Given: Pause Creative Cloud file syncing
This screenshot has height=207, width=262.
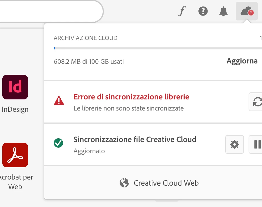Looking at the screenshot, I should (256, 144).
